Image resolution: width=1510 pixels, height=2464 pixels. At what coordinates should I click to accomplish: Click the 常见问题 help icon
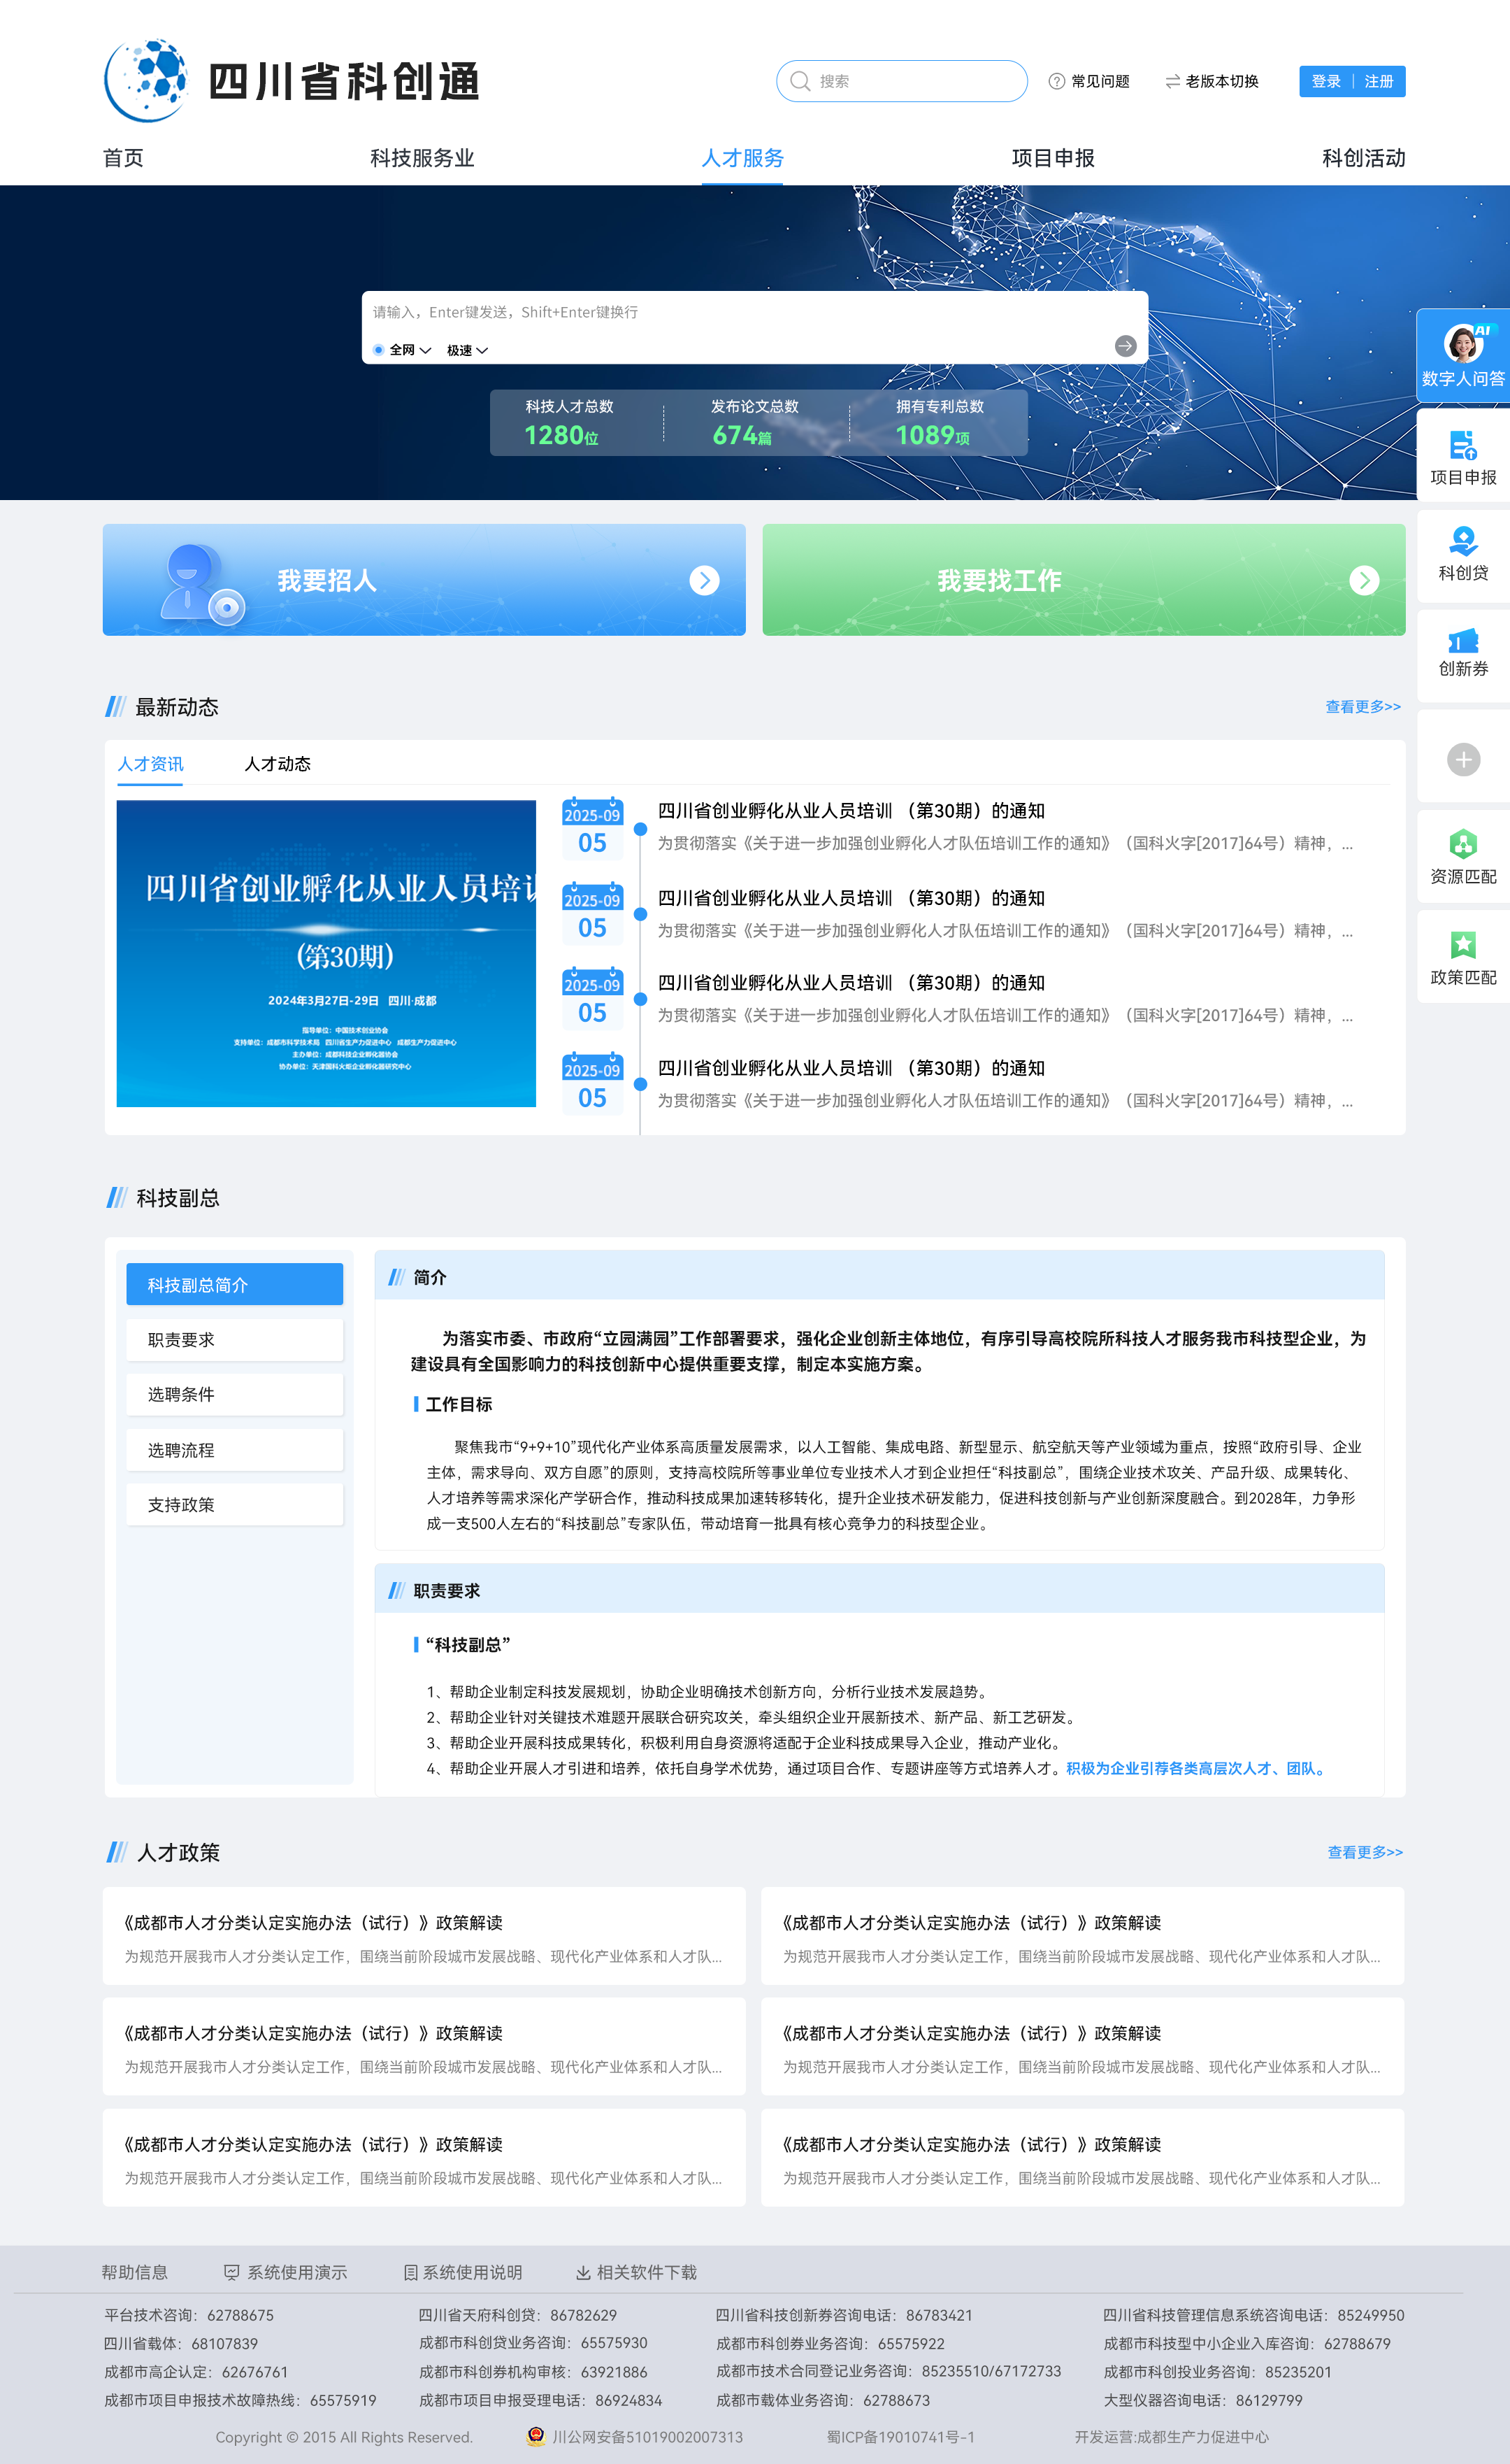pos(1056,82)
